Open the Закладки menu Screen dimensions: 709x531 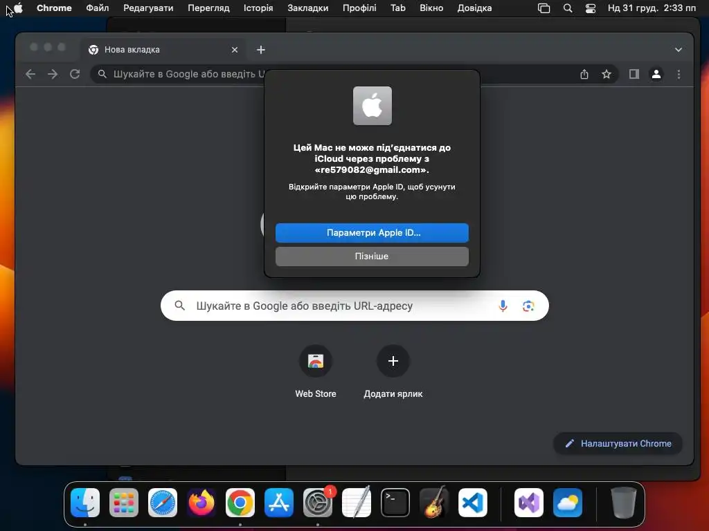click(x=308, y=8)
